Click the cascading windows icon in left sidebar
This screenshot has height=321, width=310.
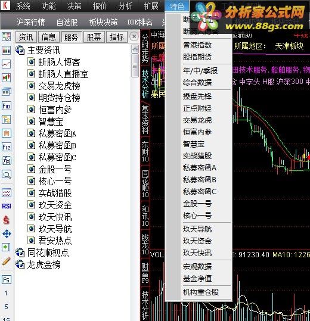6,92
